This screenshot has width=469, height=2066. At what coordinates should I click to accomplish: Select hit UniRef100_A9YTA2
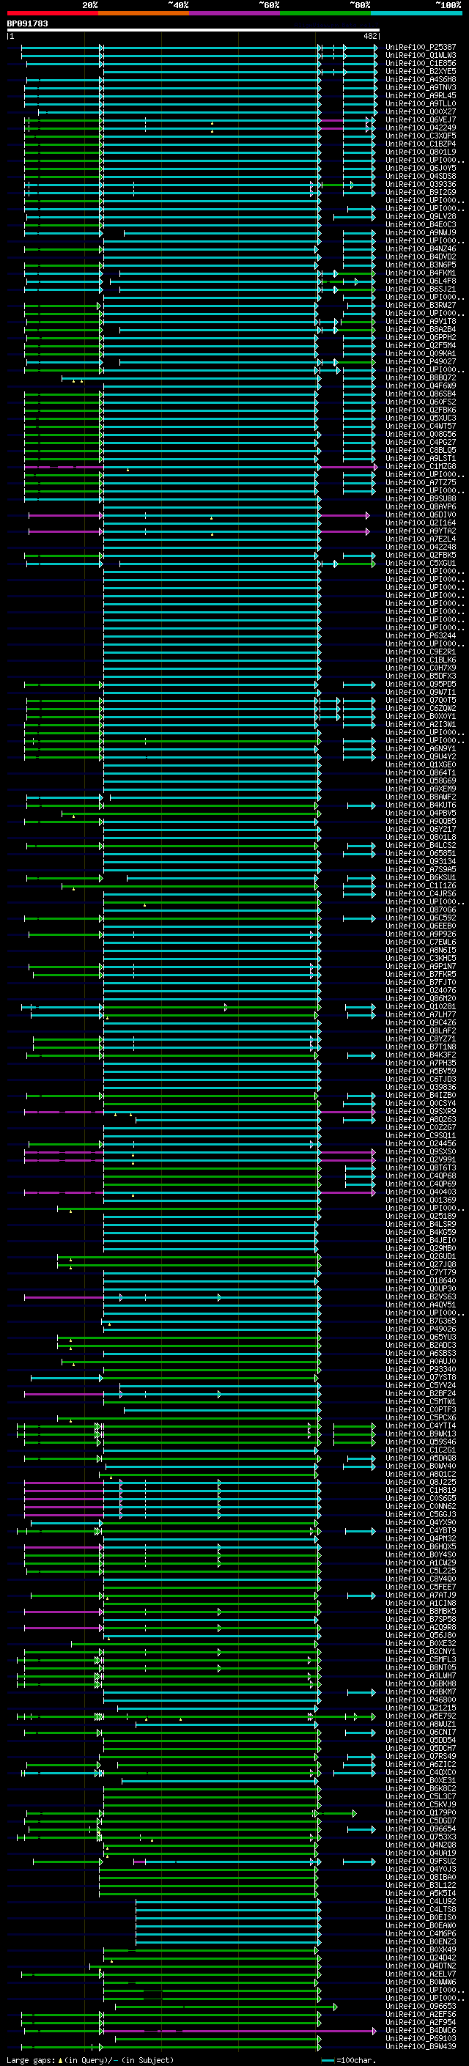421,531
